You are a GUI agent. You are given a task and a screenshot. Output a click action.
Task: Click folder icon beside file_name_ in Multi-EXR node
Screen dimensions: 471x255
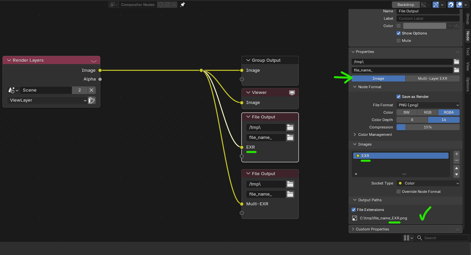[290, 194]
